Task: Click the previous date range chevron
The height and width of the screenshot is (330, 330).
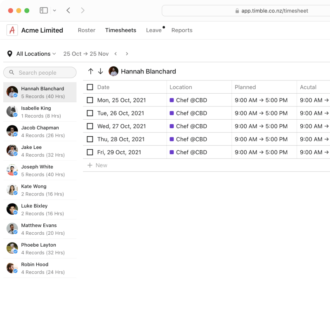Action: point(116,54)
